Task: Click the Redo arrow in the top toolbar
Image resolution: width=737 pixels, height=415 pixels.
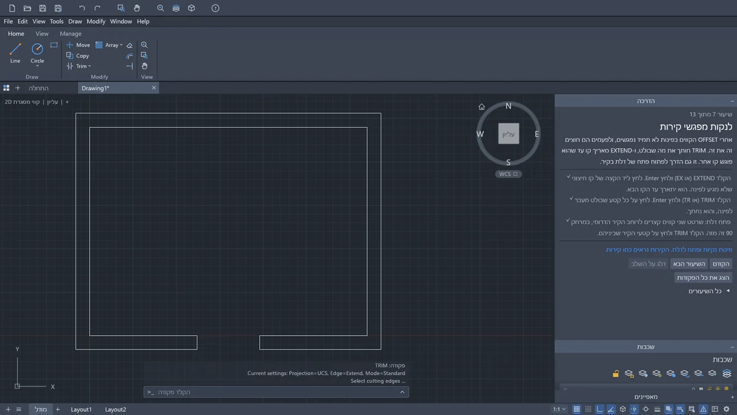Action: tap(98, 9)
